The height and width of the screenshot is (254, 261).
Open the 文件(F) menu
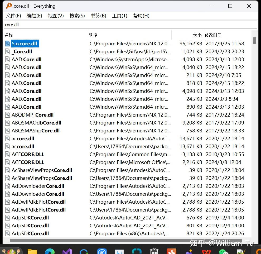click(13, 16)
